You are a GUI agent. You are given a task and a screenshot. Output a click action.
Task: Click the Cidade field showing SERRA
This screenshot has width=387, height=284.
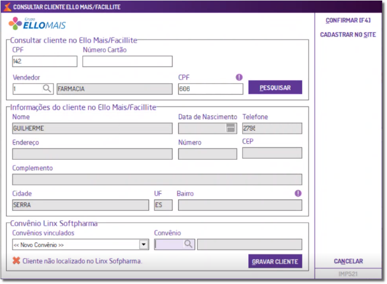(x=81, y=205)
